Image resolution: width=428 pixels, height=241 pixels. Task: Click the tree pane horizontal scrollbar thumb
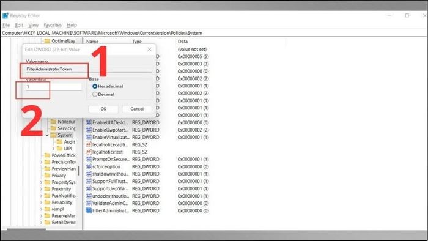tap(26, 229)
